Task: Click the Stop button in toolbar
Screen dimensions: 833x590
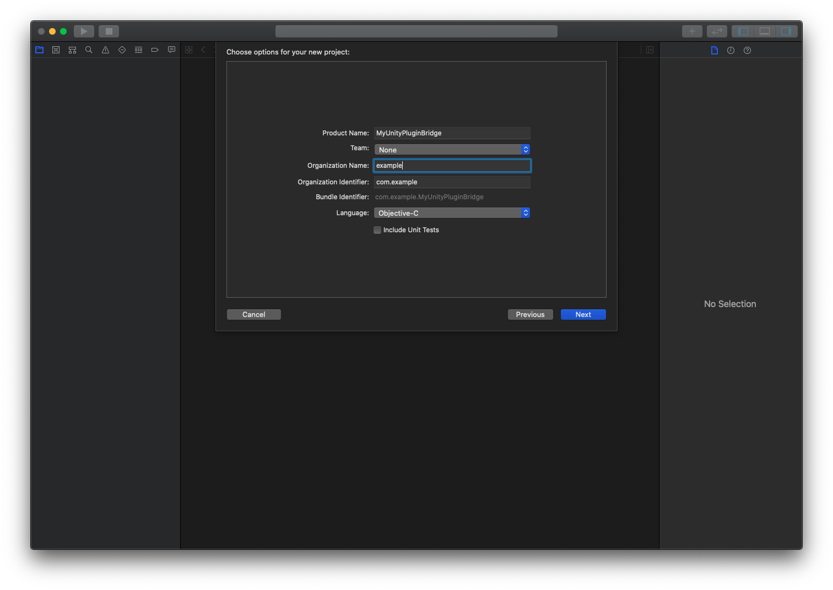Action: [109, 31]
